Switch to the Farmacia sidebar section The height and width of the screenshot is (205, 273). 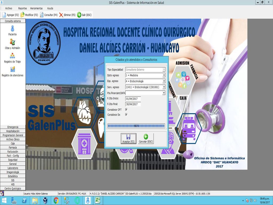13,147
